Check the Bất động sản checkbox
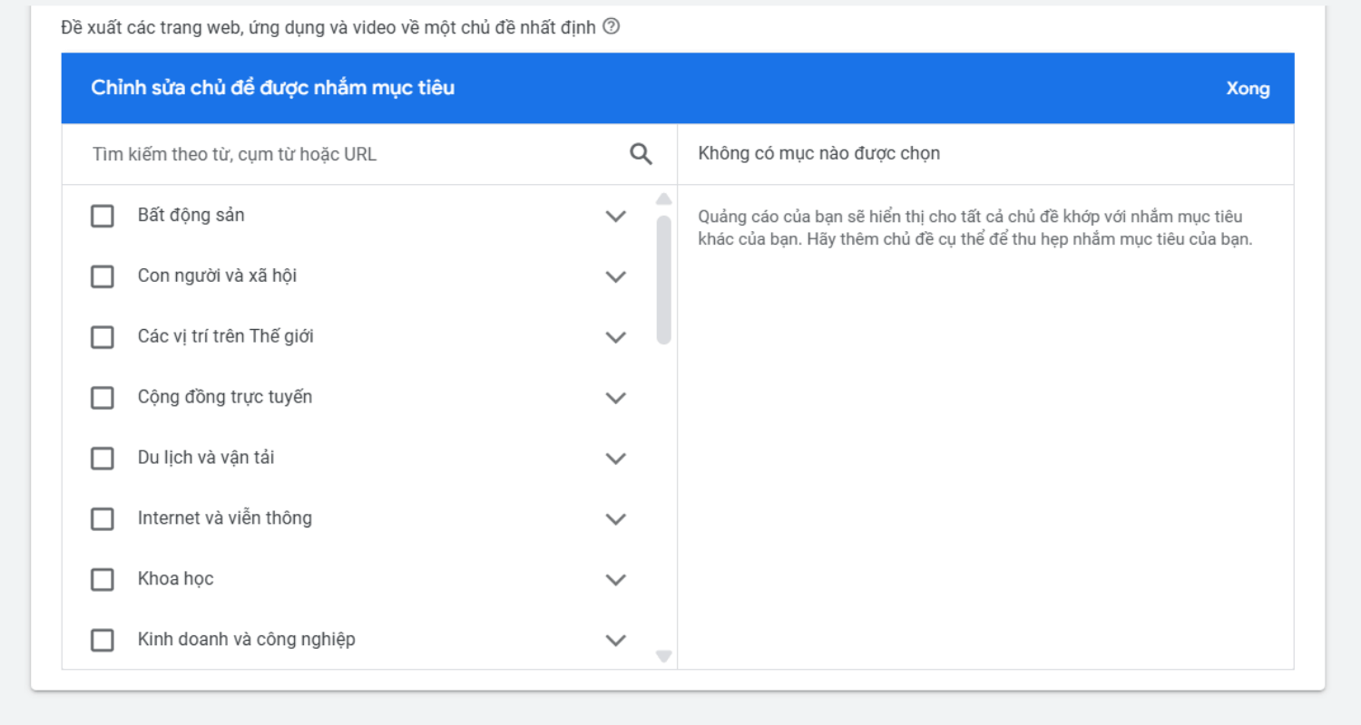The image size is (1361, 725). click(x=103, y=216)
